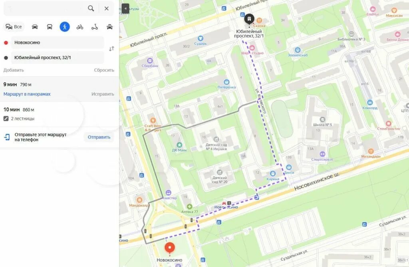Viewport: 409px width, 267px height.
Task: Choose the walking mode icon
Action: (x=65, y=27)
